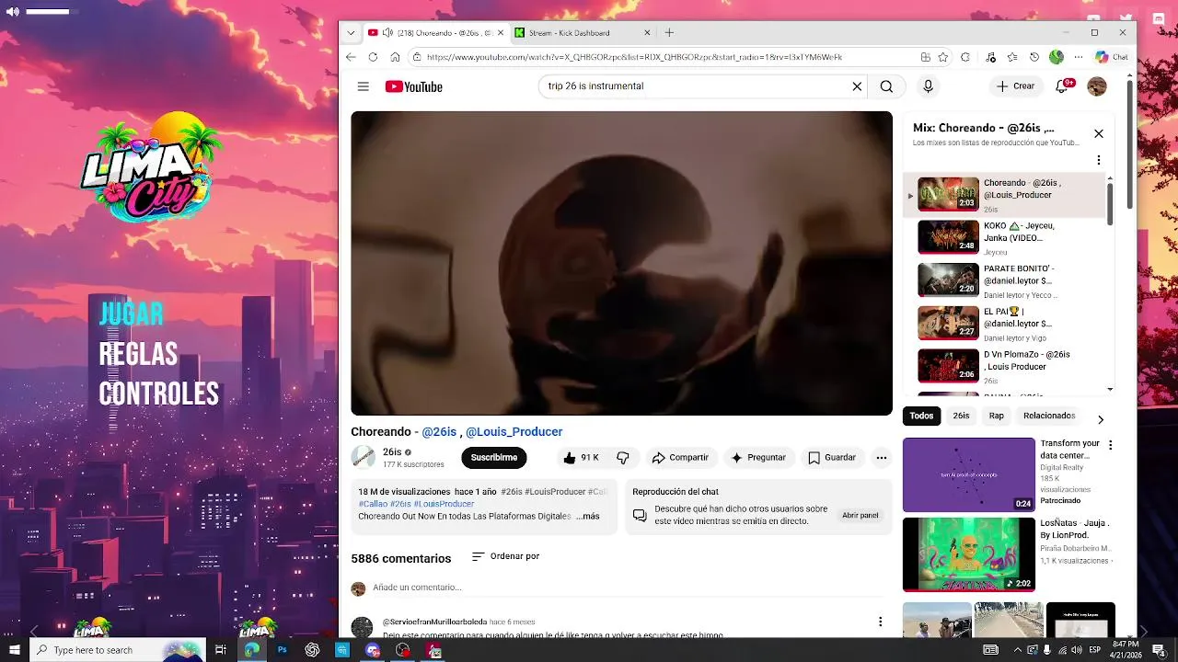This screenshot has height=662, width=1178.
Task: Open a new browser tab with plus
Action: pyautogui.click(x=669, y=32)
